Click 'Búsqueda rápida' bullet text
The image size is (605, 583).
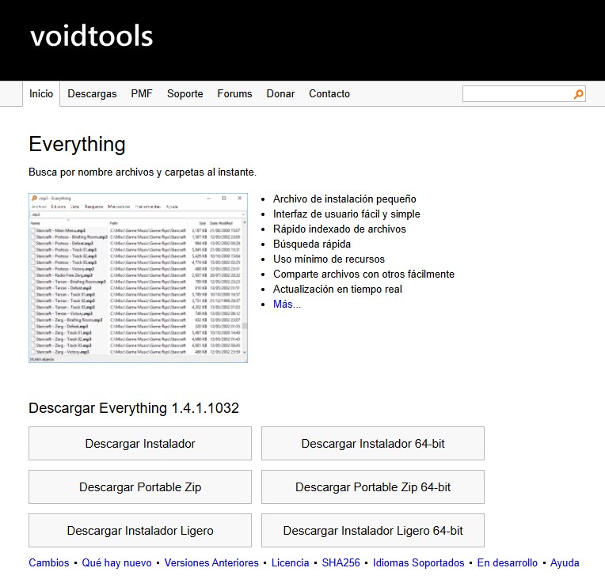click(x=312, y=244)
